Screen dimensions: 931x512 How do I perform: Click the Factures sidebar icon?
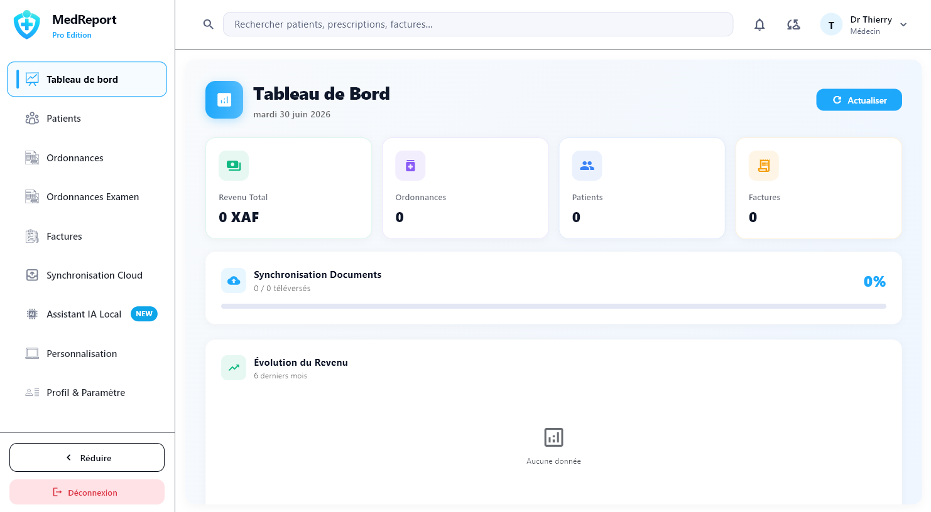[32, 236]
